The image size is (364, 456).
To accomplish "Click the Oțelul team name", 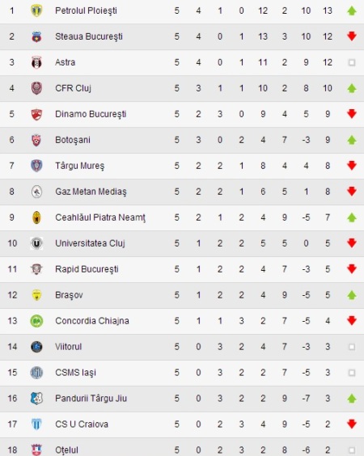I will [x=66, y=450].
